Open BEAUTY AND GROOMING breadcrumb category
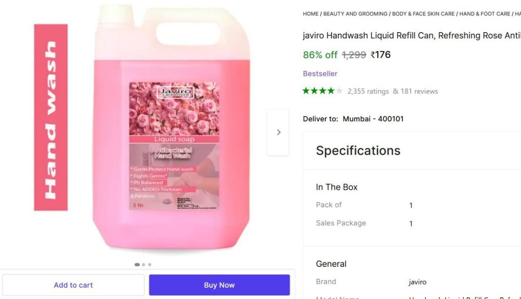Viewport: 521px width, 299px height. [x=355, y=14]
